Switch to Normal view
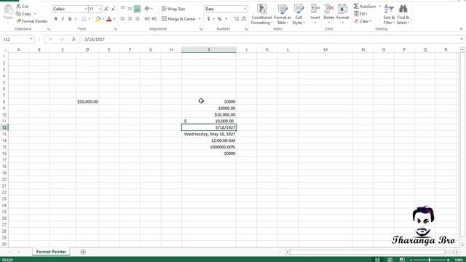 (377, 260)
